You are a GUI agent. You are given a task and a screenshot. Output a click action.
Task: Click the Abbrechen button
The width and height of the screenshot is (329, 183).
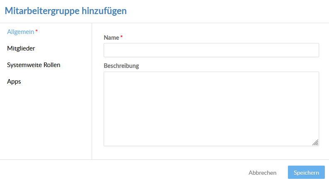tap(263, 173)
